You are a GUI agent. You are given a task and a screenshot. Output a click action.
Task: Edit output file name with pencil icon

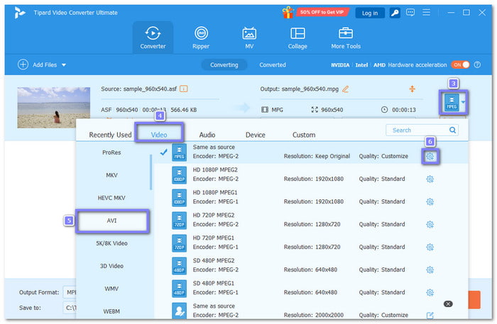(x=346, y=89)
